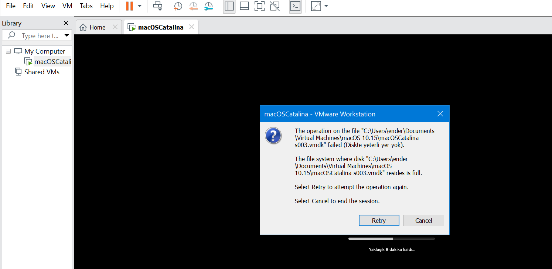The image size is (552, 269).
Task: Show the thumbnail bar
Action: [244, 6]
